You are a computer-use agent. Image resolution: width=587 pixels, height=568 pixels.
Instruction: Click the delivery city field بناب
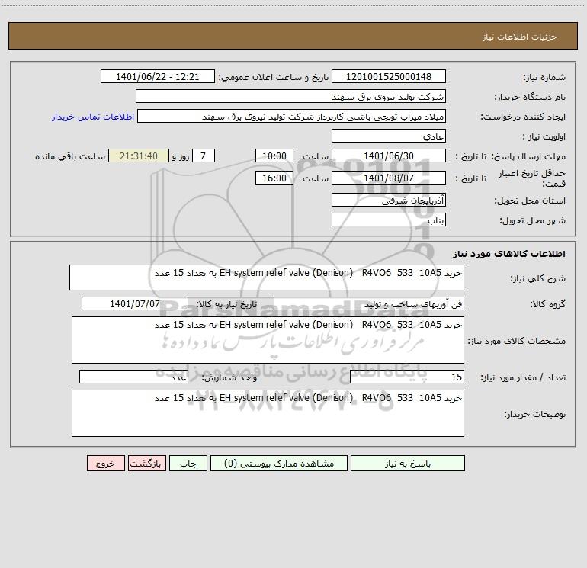(x=389, y=220)
